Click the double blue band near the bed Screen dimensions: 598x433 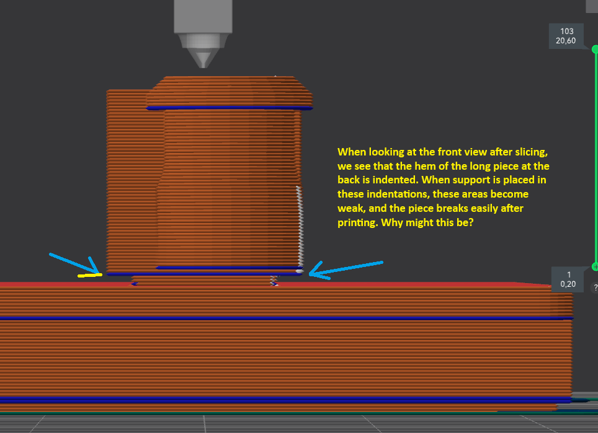pos(285,400)
